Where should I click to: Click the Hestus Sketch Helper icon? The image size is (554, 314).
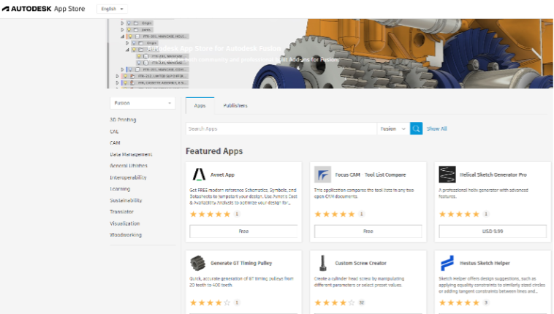point(447,262)
